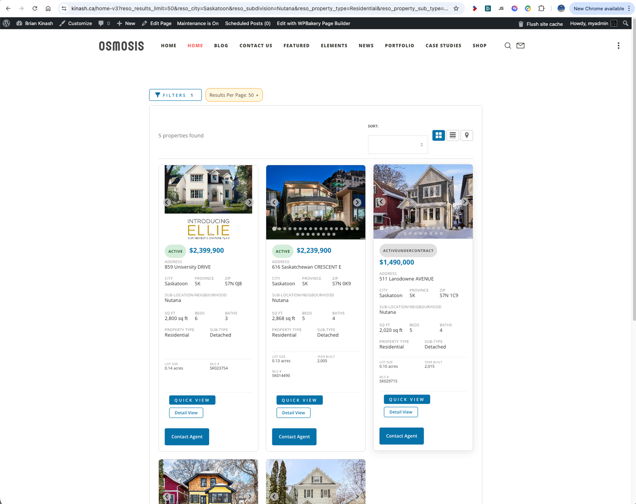
Task: Click the envelope mail icon in header
Action: pos(520,46)
